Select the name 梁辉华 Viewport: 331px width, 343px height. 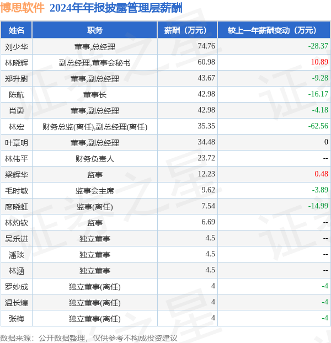click(17, 175)
